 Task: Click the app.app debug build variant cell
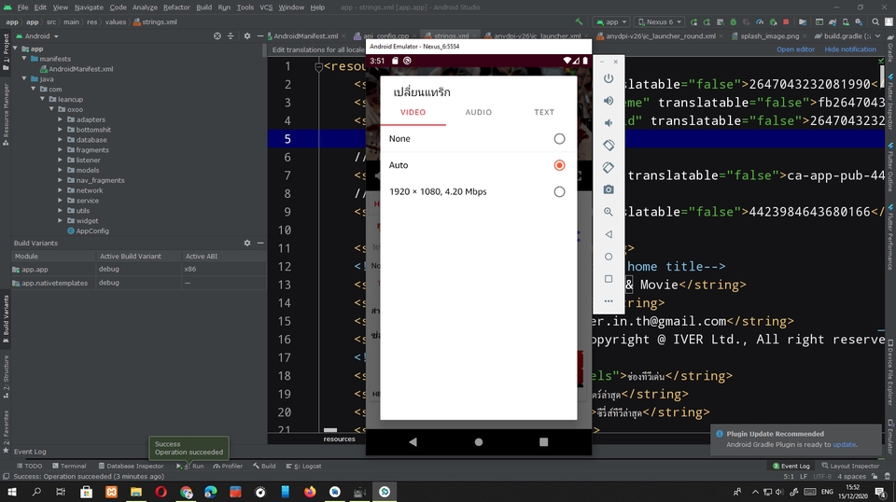pyautogui.click(x=137, y=269)
